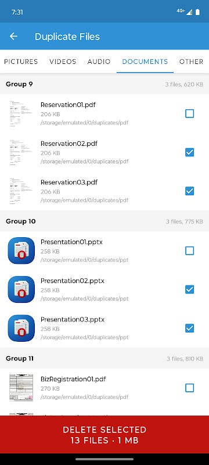Uncheck the Presentation03.pptx checkbox

point(189,328)
